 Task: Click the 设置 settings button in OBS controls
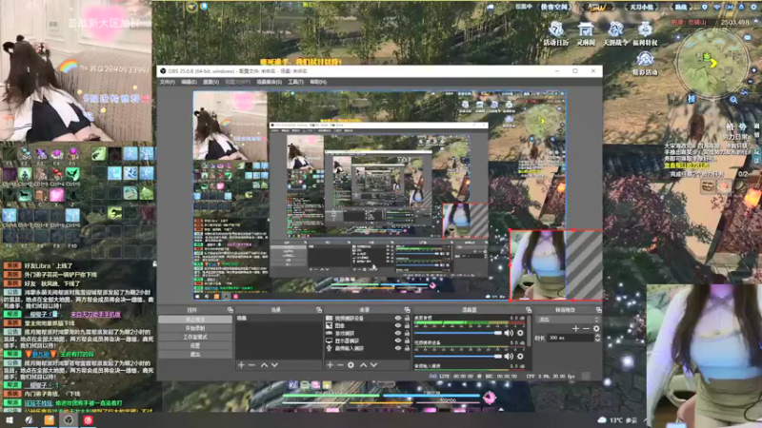pos(195,346)
